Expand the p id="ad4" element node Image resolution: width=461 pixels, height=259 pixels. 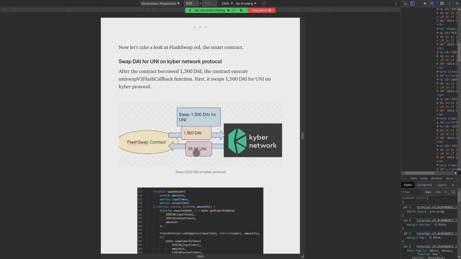coord(438,79)
